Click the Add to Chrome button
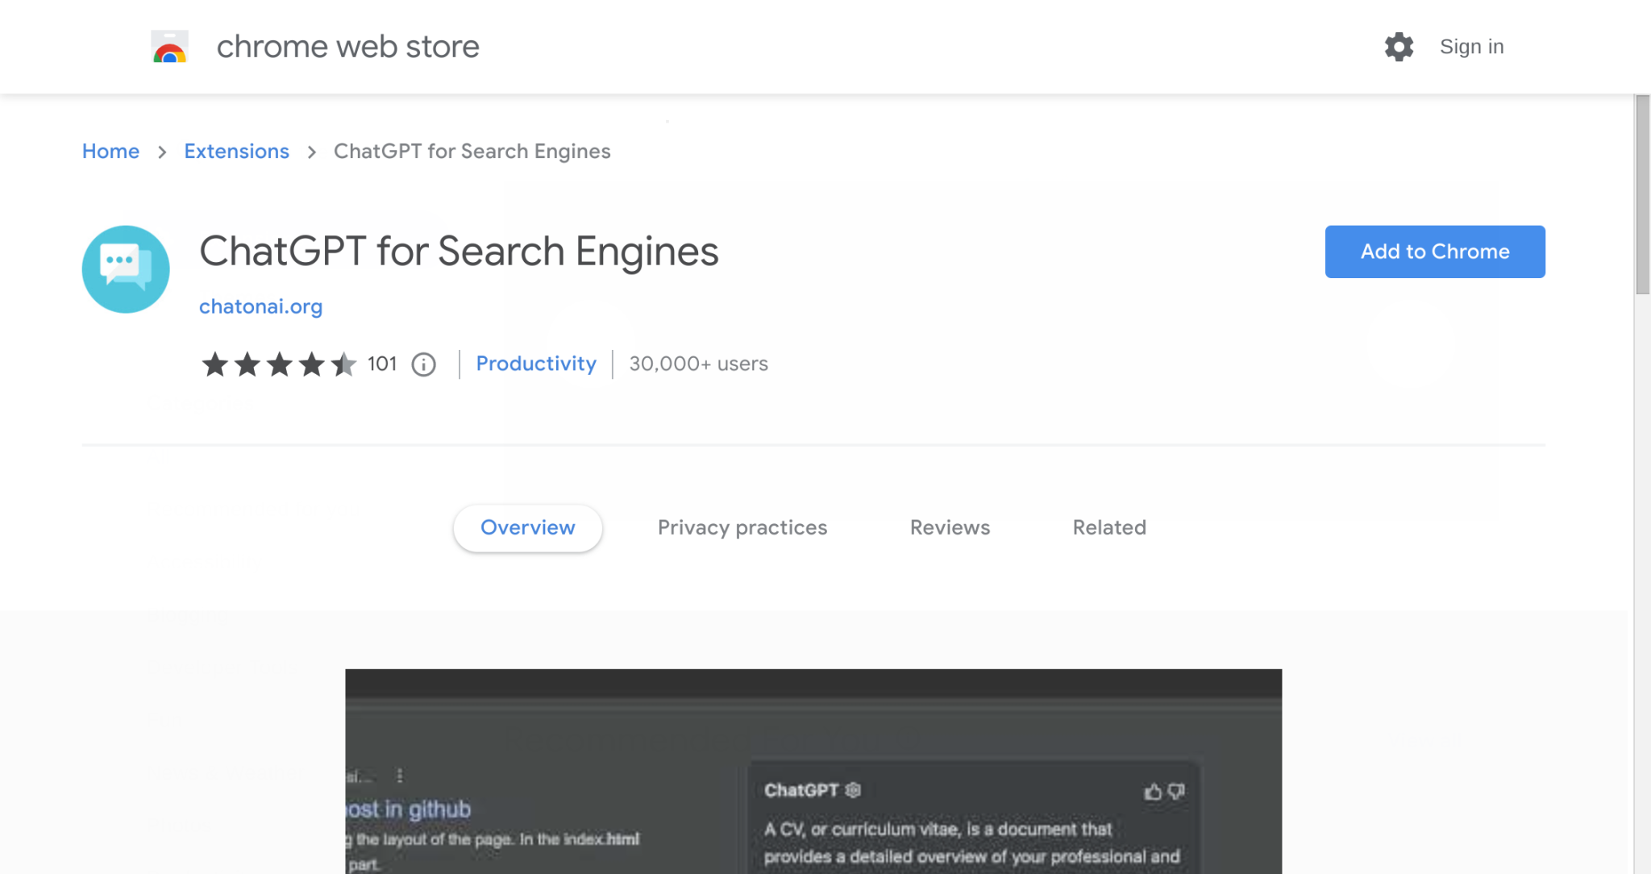This screenshot has height=874, width=1651. click(1435, 252)
